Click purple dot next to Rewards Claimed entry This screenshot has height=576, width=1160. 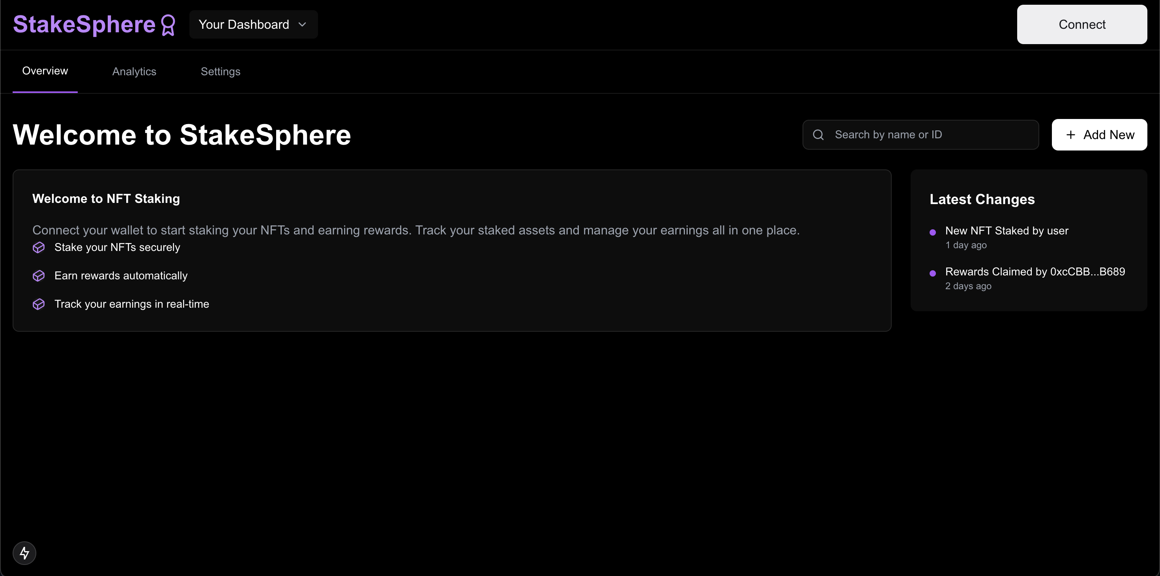pos(933,273)
